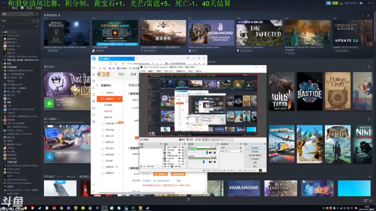The width and height of the screenshot is (376, 211).
Task: Open the OBS Tools menu
Action: pyautogui.click(x=191, y=71)
